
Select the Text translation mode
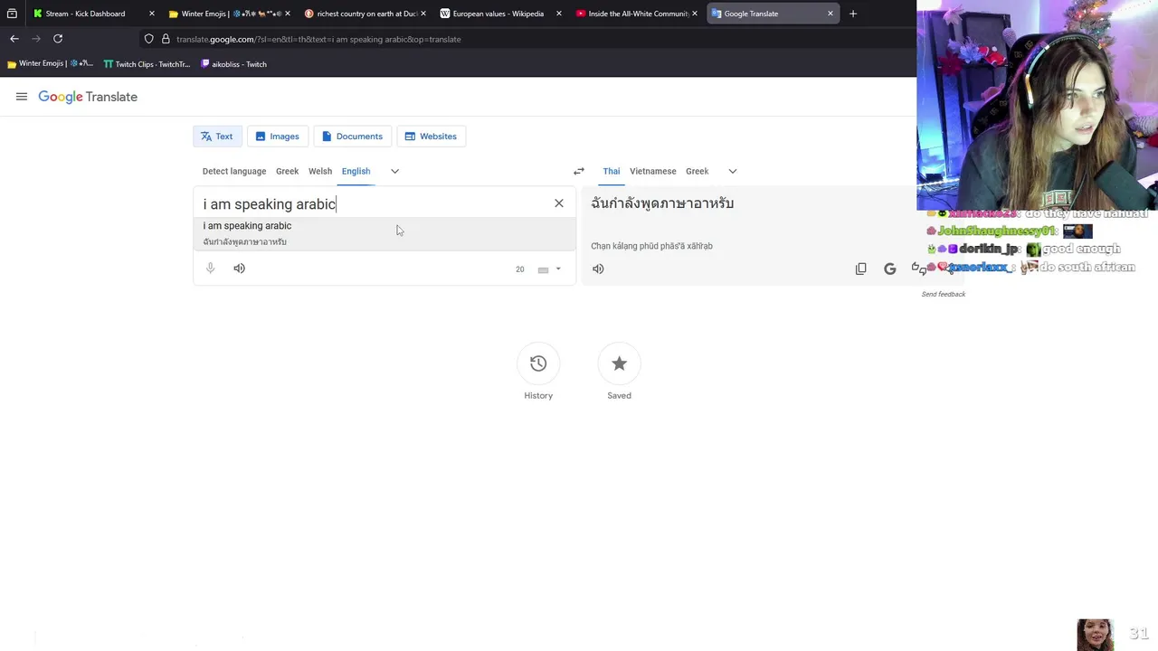tap(217, 137)
